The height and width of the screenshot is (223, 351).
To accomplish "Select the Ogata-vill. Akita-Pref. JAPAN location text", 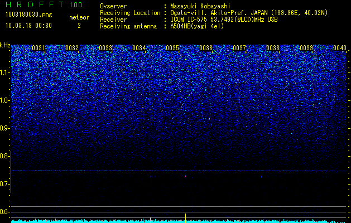I will point(249,13).
